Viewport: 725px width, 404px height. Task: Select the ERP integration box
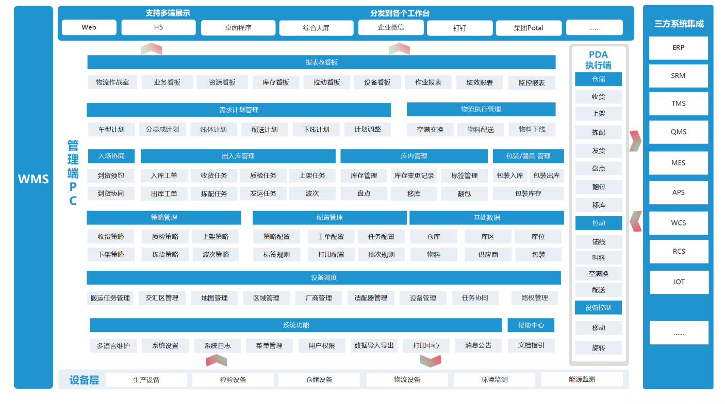pos(678,48)
